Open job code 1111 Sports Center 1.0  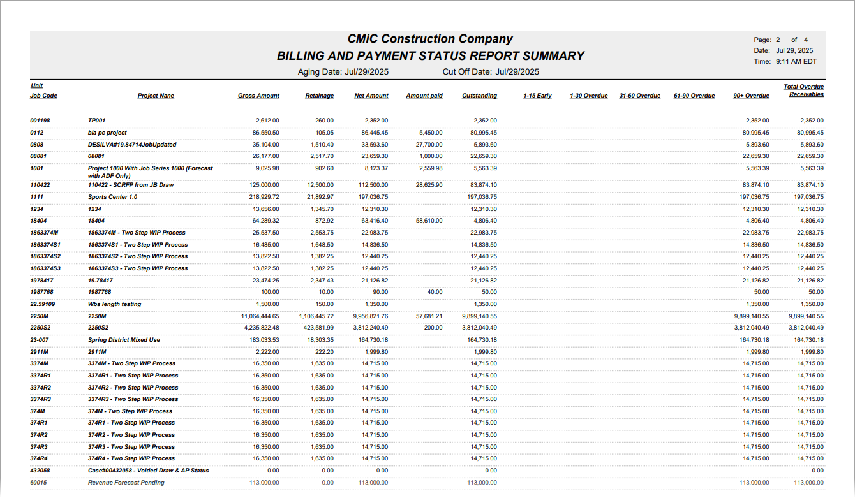[114, 196]
